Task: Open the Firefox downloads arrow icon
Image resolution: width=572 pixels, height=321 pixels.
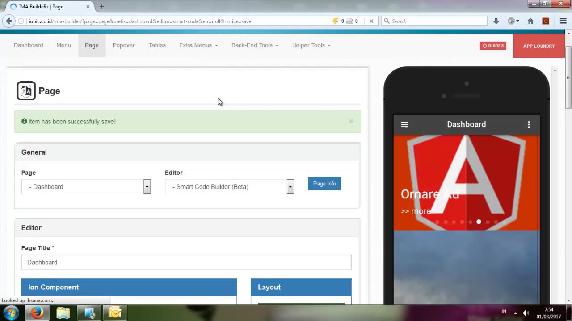Action: [496, 21]
